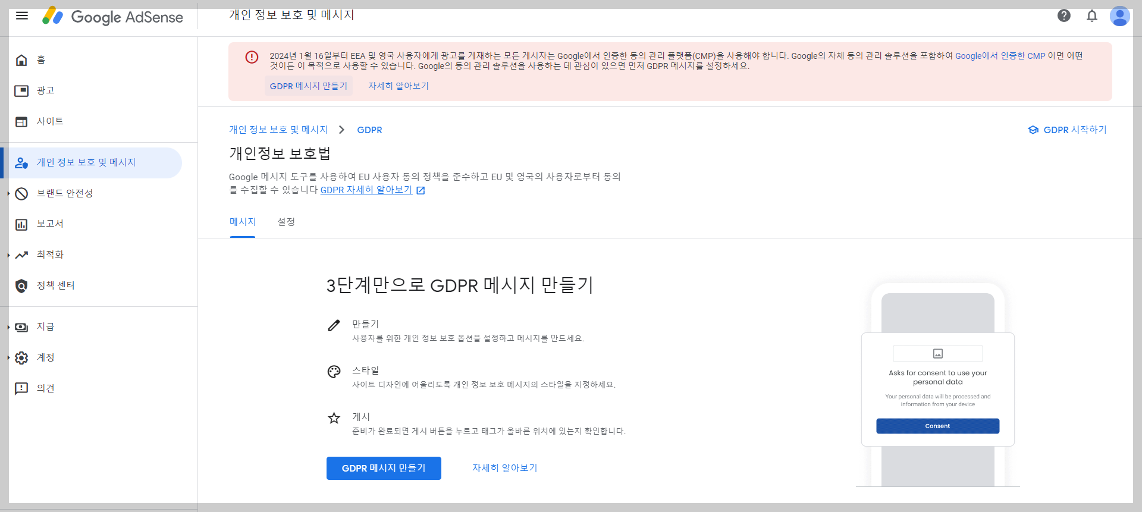Click the graduation cap icon by GDPR 시작하기
This screenshot has height=512, width=1142.
coord(1033,130)
